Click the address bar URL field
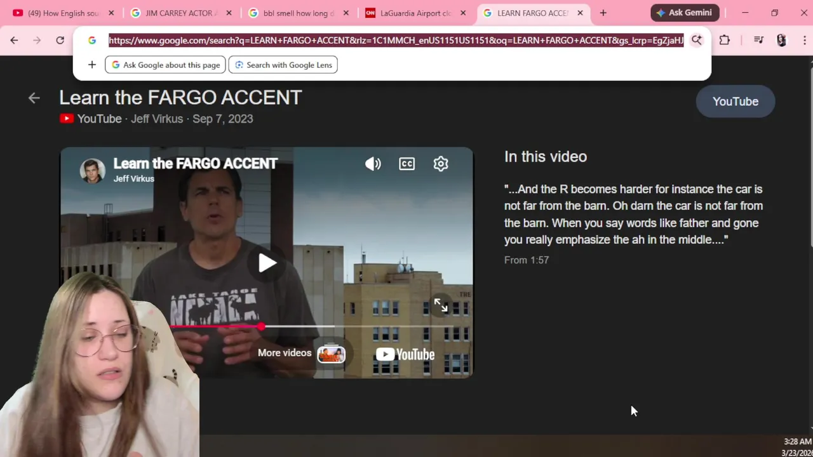Image resolution: width=813 pixels, height=457 pixels. (396, 41)
